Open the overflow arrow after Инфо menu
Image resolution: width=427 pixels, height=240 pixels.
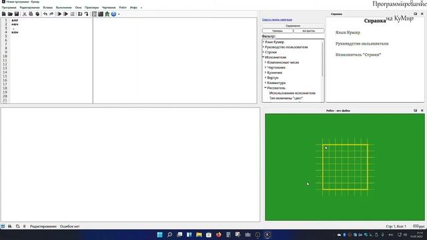[x=141, y=7]
